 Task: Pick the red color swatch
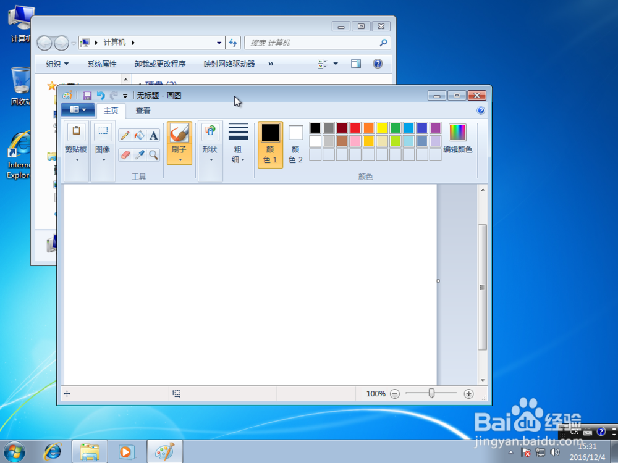(355, 128)
